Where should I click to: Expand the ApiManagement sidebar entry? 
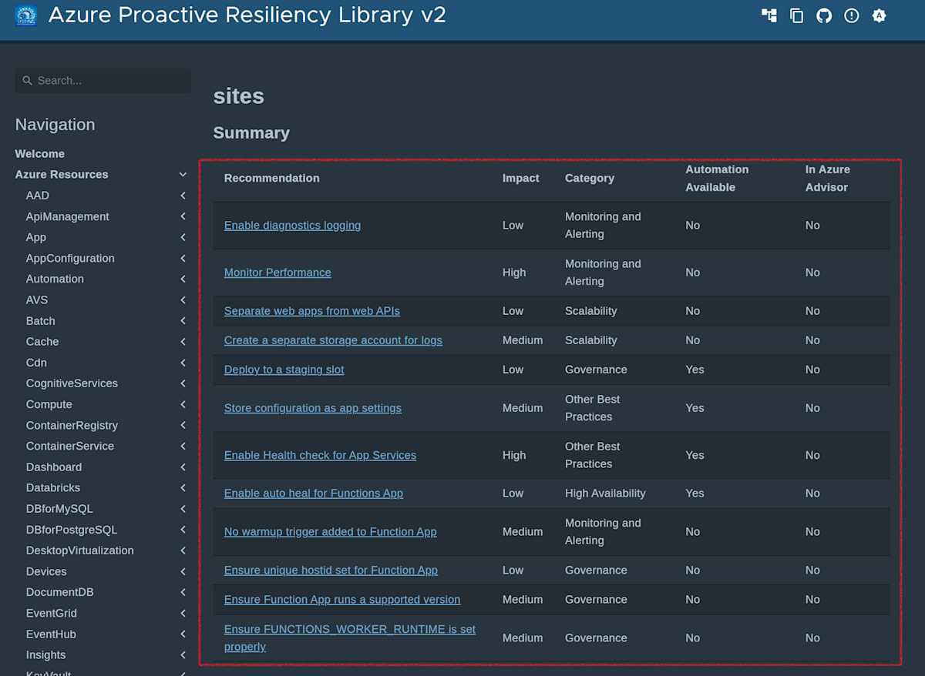coord(183,216)
